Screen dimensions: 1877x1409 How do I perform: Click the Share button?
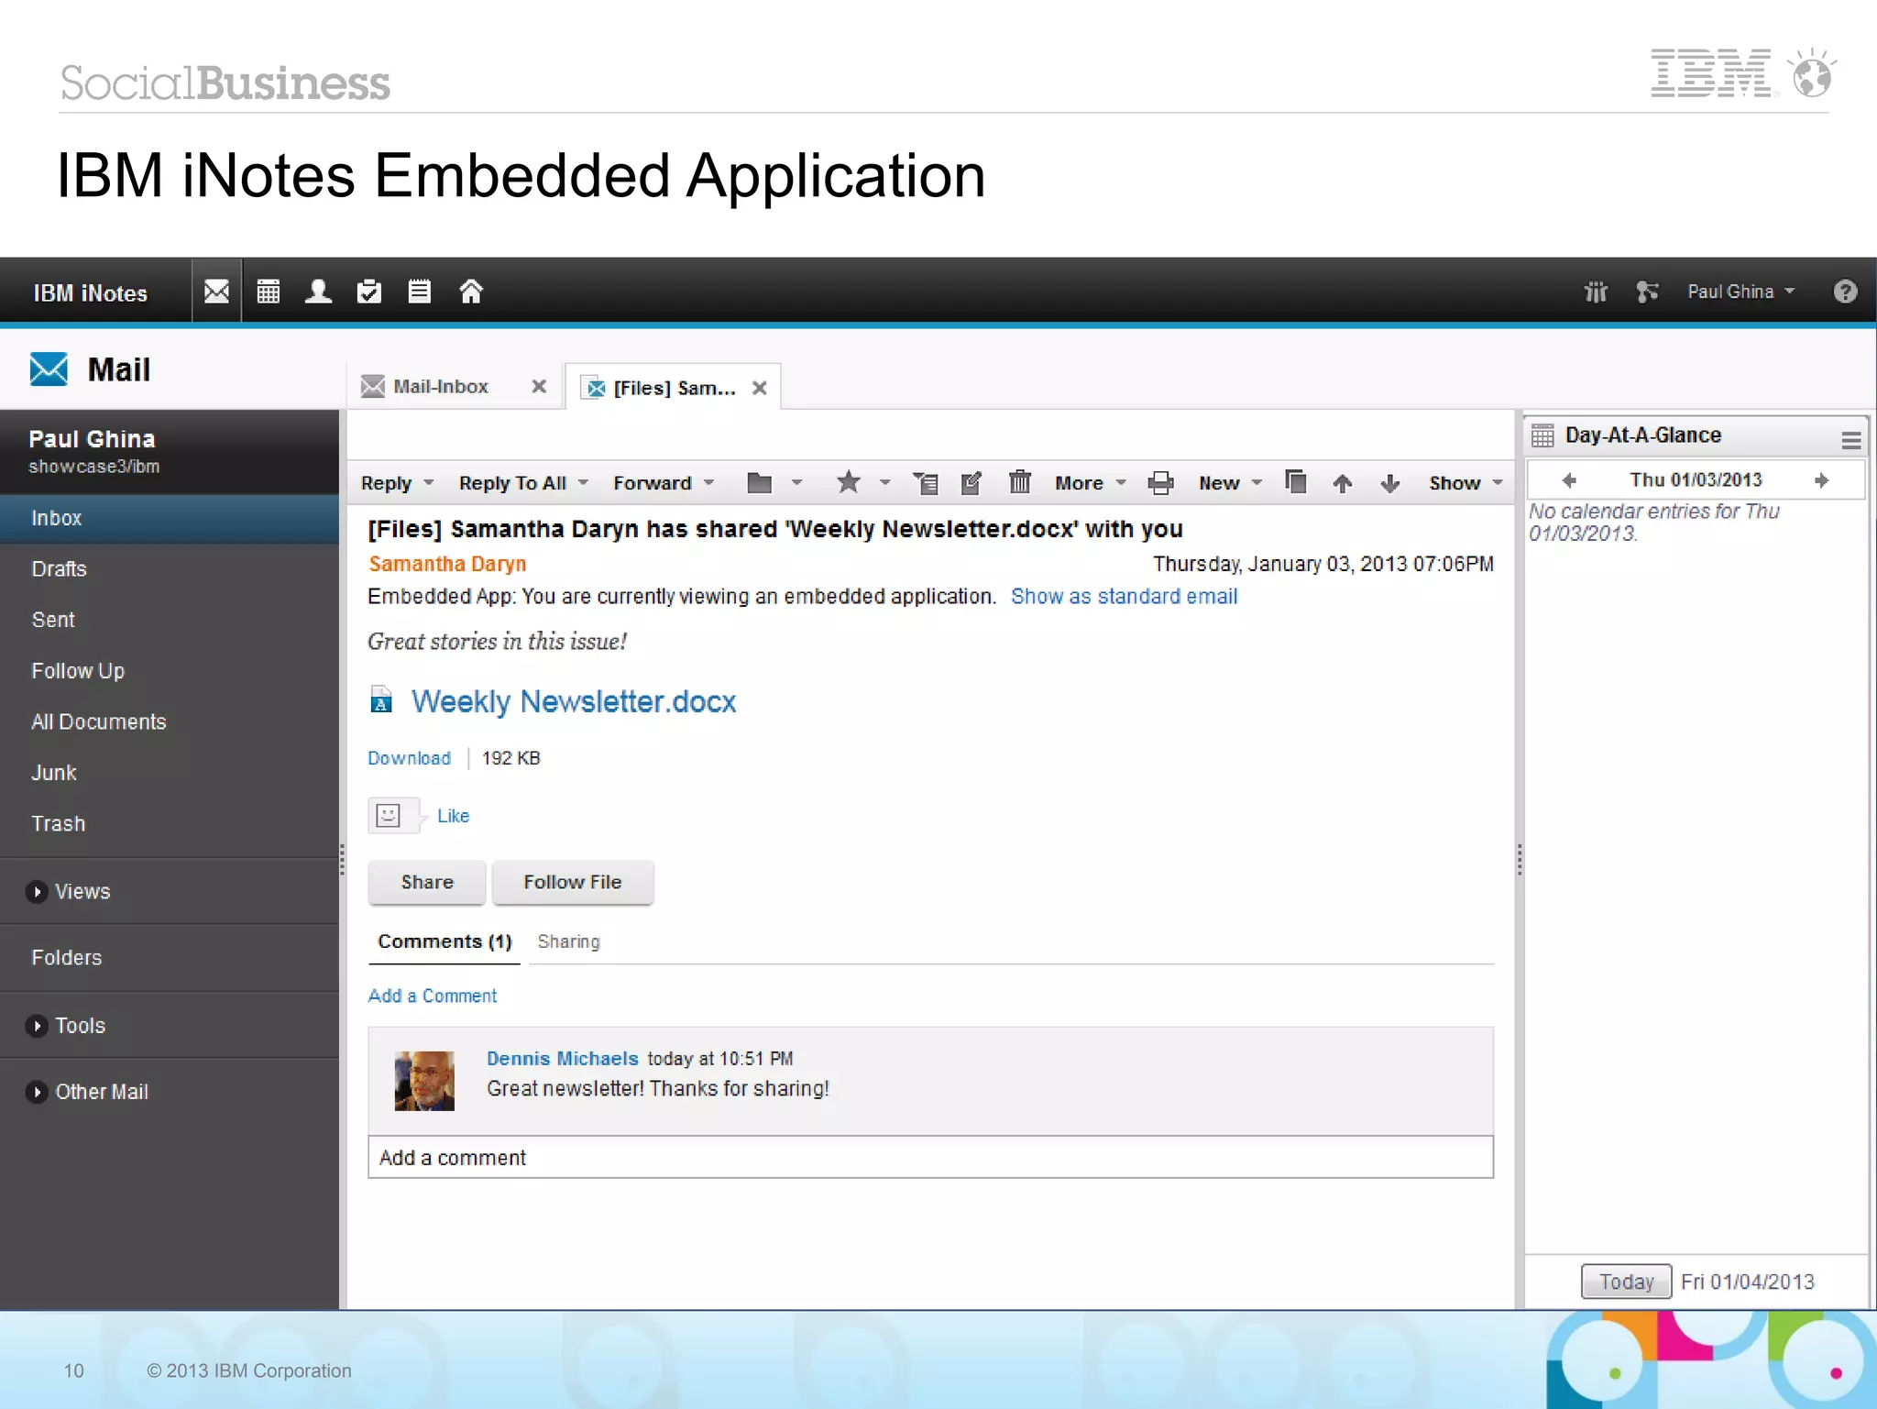(x=427, y=882)
